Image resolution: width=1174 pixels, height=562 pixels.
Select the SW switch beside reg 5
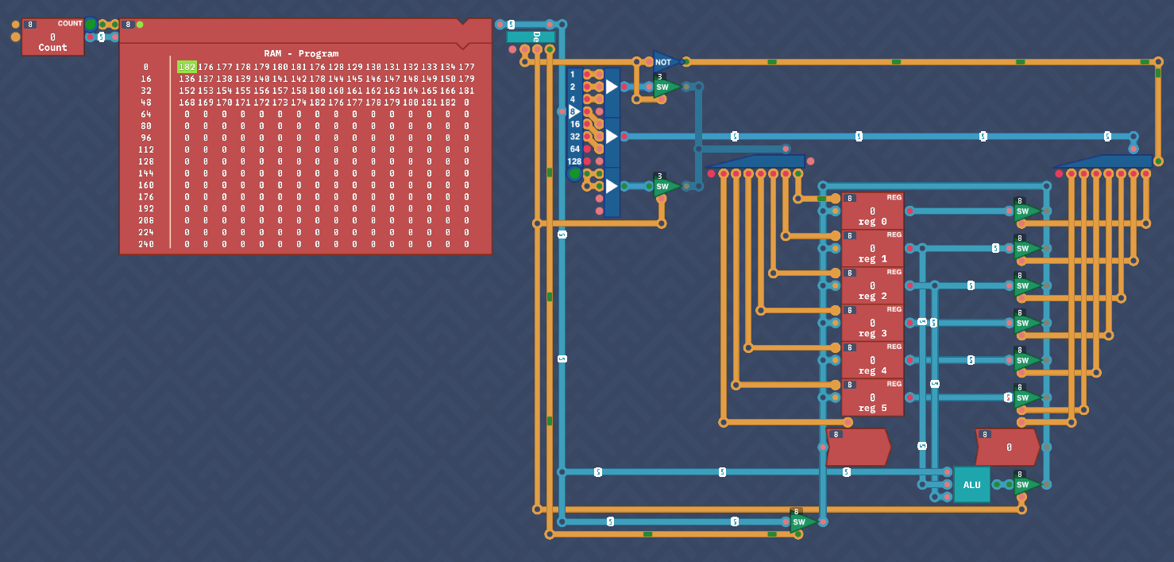(1026, 397)
